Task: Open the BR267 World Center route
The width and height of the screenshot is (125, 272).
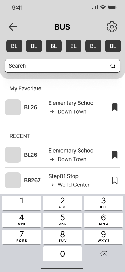Action: tap(62, 180)
